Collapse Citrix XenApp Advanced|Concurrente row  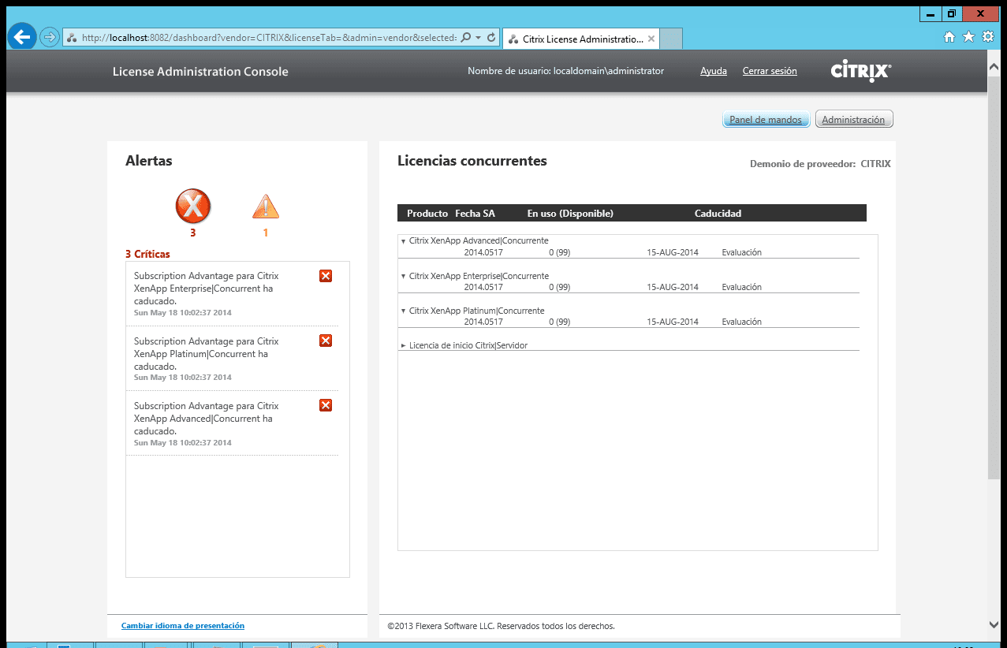(x=404, y=241)
